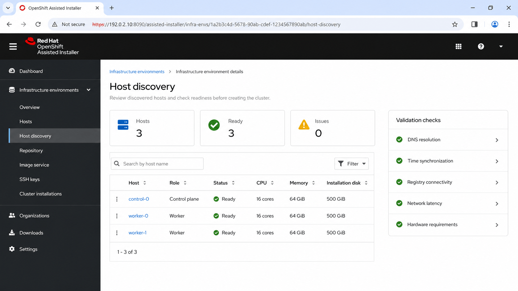Screen dimensions: 518x291
Task: Reload the page in the browser
Action: (38, 24)
